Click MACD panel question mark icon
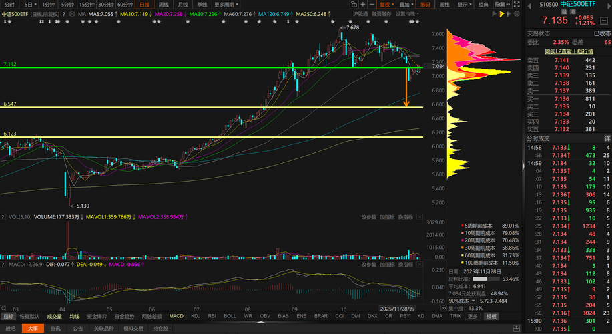The width and height of the screenshot is (612, 334). 3,265
